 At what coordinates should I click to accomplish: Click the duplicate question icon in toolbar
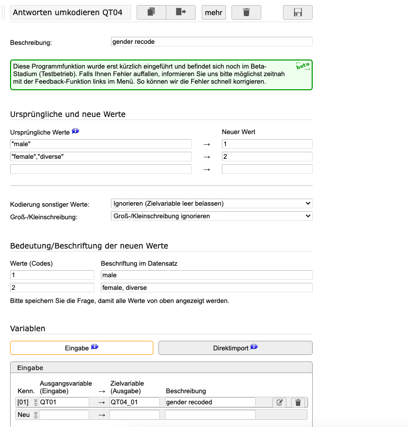click(x=151, y=12)
